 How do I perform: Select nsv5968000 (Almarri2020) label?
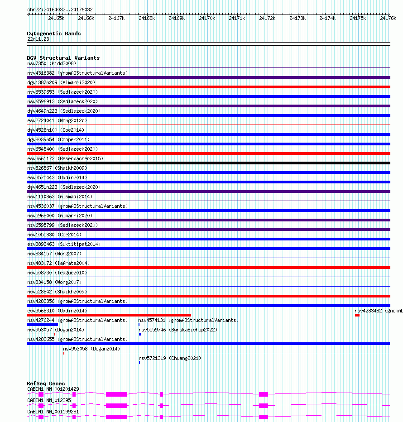[x=60, y=216]
